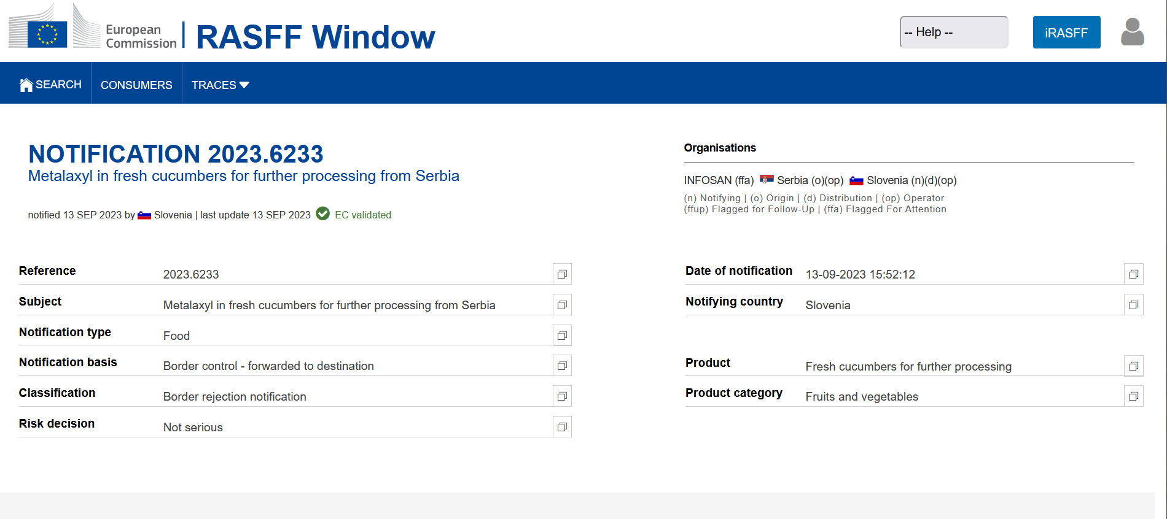The width and height of the screenshot is (1167, 519).
Task: Copy the Reference value 2023.6233
Action: pos(562,274)
